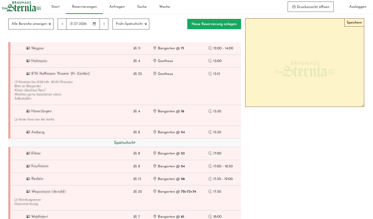This screenshot has height=219, width=373.
Task: Click Neue Reservierung anlegen button
Action: pyautogui.click(x=214, y=24)
